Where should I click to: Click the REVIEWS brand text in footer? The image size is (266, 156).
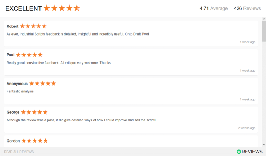[x=252, y=152]
